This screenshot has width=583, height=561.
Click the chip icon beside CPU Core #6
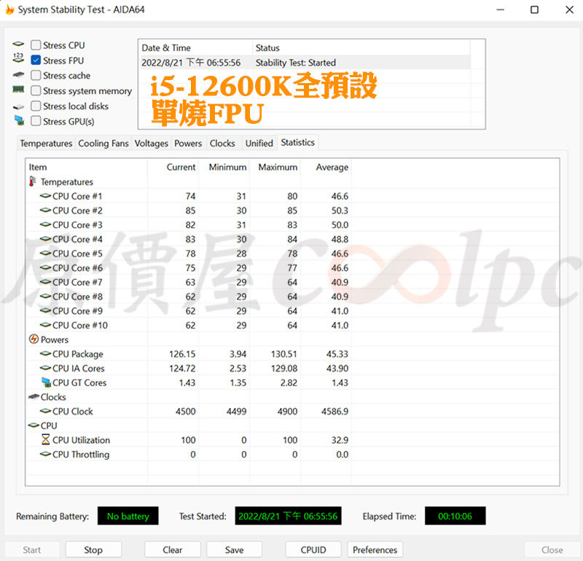point(45,267)
